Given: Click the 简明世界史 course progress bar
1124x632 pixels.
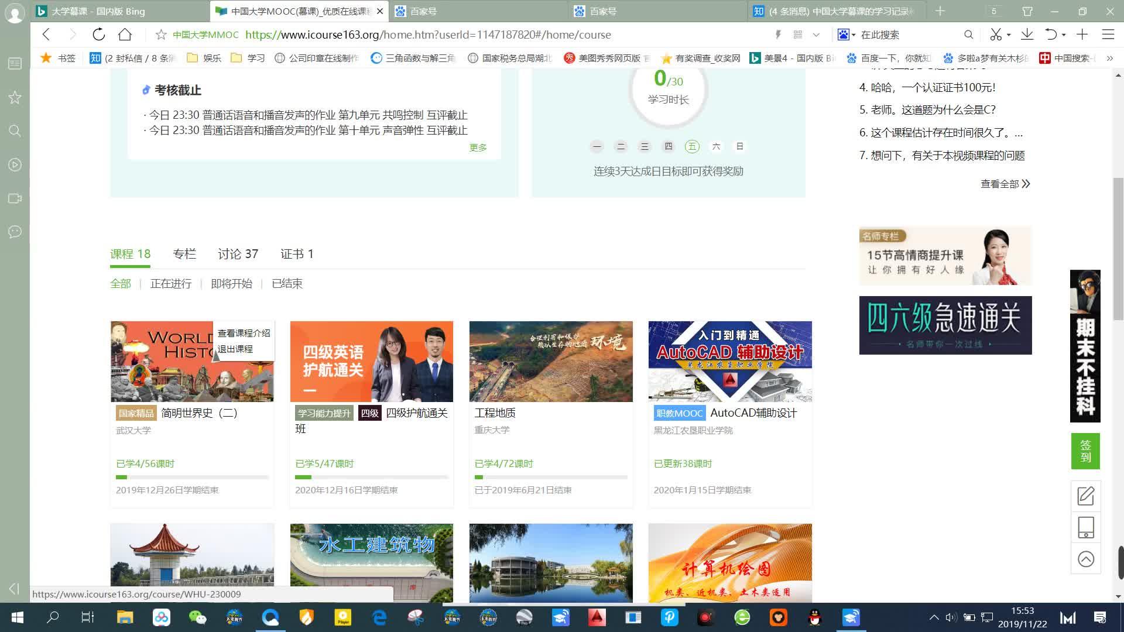Looking at the screenshot, I should coord(192,478).
